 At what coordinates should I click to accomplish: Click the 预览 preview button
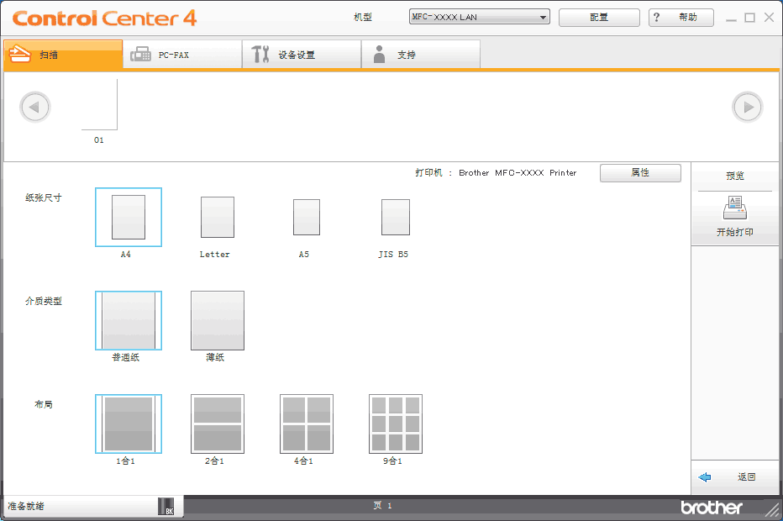click(734, 176)
